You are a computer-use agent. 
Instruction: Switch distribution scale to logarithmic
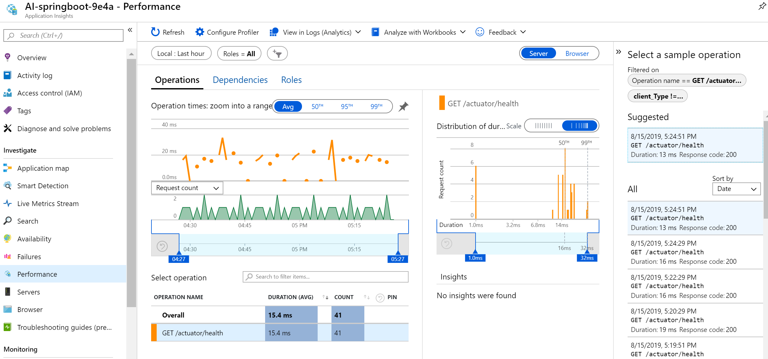(x=580, y=126)
